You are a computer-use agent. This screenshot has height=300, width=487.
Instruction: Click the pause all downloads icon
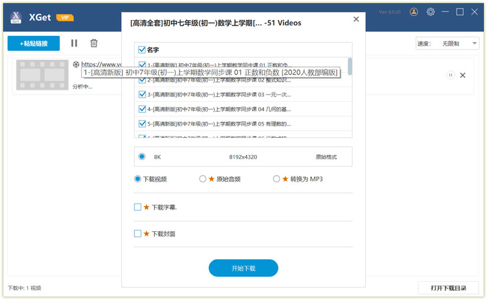tap(74, 43)
